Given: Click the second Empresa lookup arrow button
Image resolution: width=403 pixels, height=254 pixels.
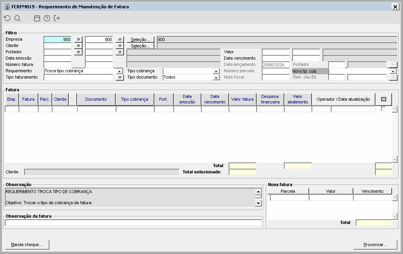Looking at the screenshot, I should (x=120, y=40).
